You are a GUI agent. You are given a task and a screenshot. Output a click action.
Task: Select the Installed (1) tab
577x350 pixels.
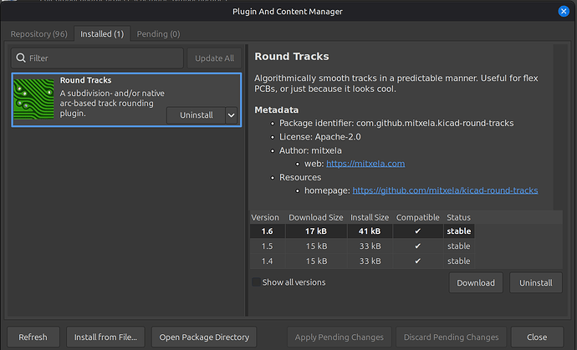pyautogui.click(x=100, y=33)
